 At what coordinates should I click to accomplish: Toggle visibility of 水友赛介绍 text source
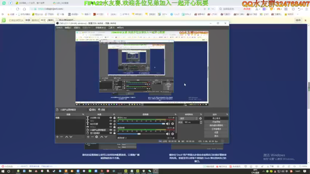pyautogui.click(x=111, y=118)
